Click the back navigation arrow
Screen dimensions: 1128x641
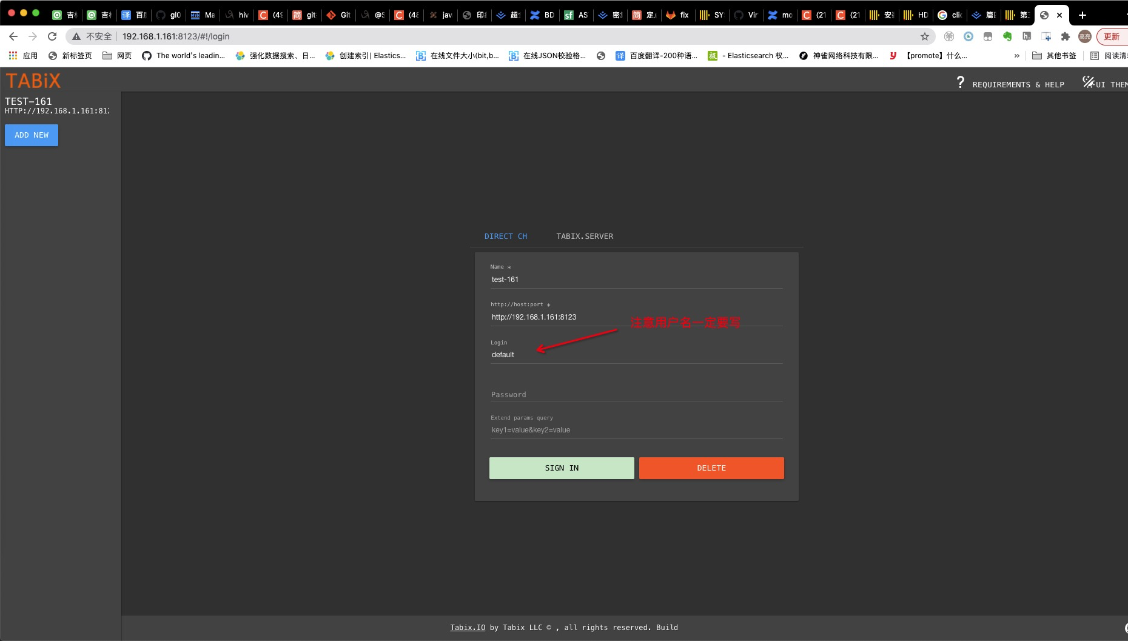pyautogui.click(x=13, y=36)
